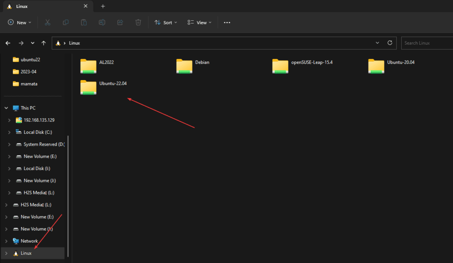Expand the Network item in the sidebar
Screen dimensions: 453x263
point(6,241)
